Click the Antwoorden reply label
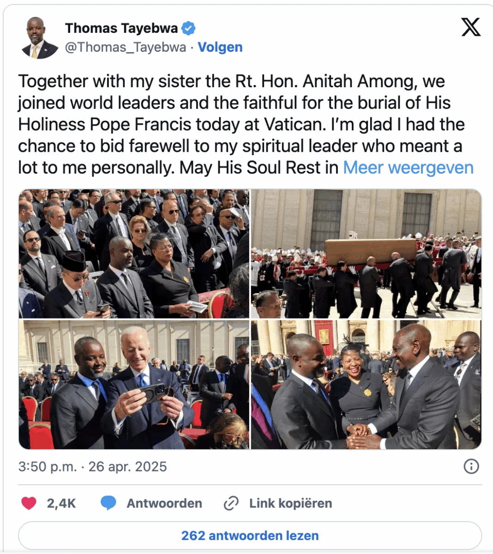 pyautogui.click(x=164, y=503)
